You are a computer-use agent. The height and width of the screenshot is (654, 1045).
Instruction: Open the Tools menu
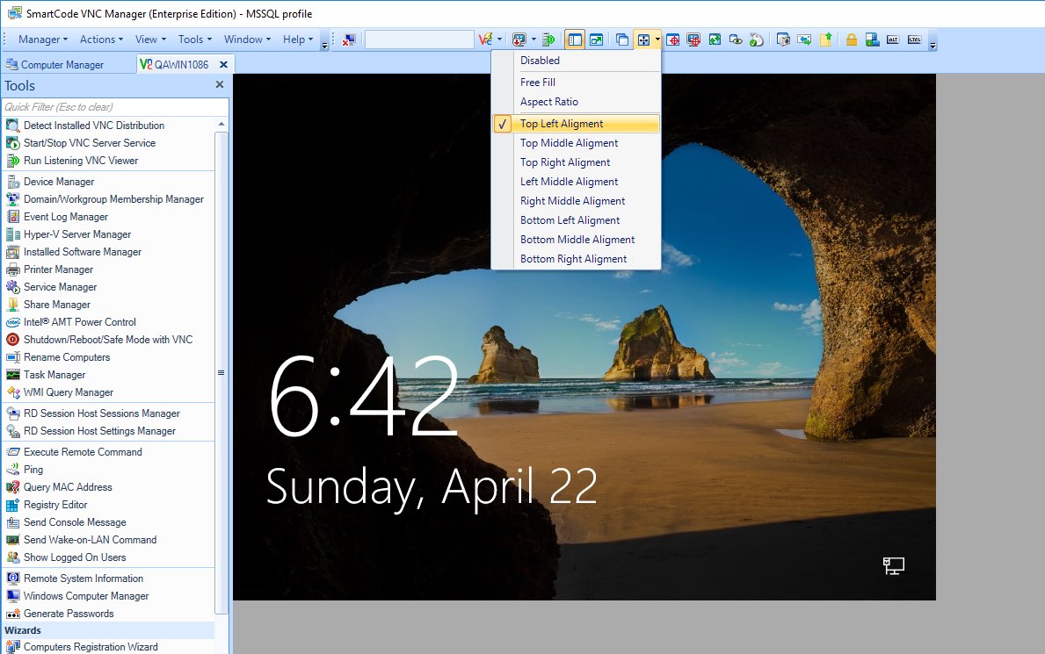[x=192, y=39]
